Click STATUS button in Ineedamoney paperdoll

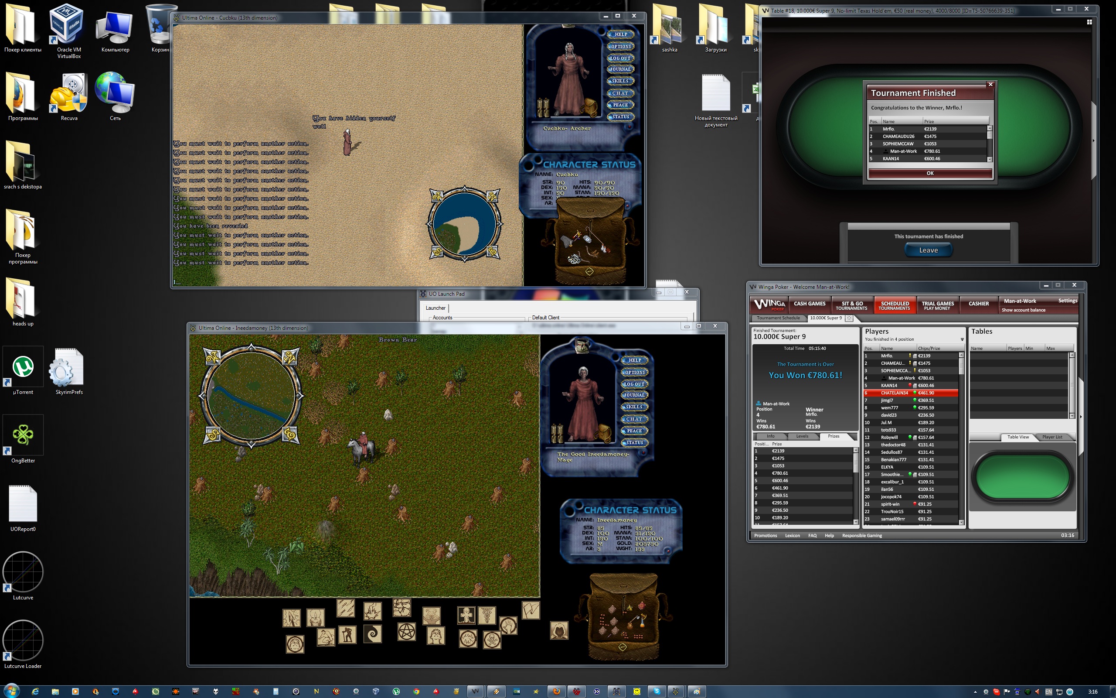[x=635, y=443]
